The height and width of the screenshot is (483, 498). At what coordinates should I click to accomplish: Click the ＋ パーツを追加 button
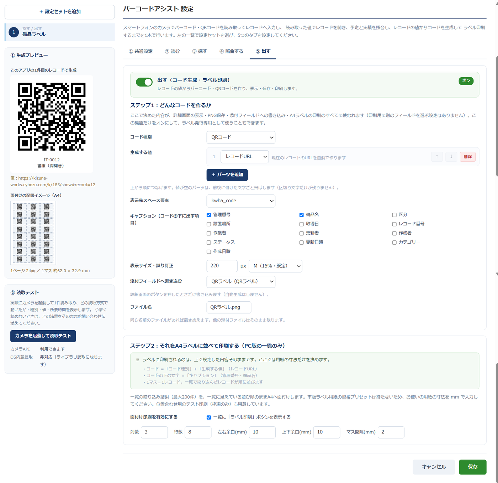[227, 175]
